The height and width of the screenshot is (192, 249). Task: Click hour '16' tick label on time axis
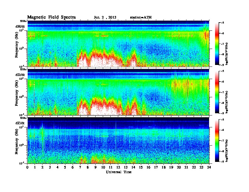148,167
